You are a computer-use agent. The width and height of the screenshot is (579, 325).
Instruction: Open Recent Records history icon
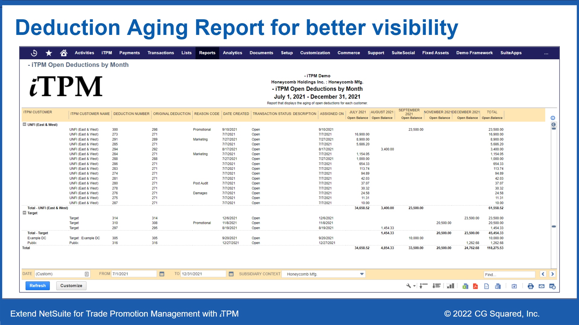(x=34, y=53)
